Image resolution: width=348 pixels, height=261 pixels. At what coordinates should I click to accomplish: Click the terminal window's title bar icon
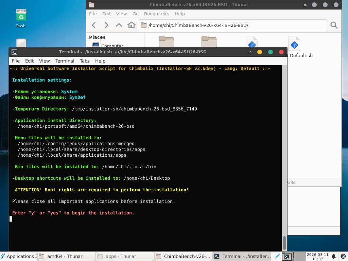click(x=14, y=52)
